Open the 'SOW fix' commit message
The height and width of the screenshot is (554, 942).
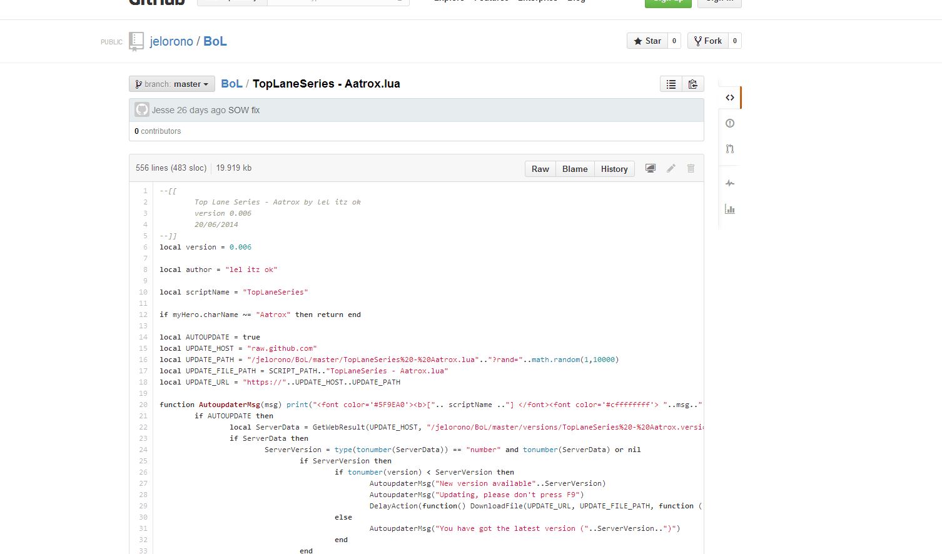pos(244,110)
